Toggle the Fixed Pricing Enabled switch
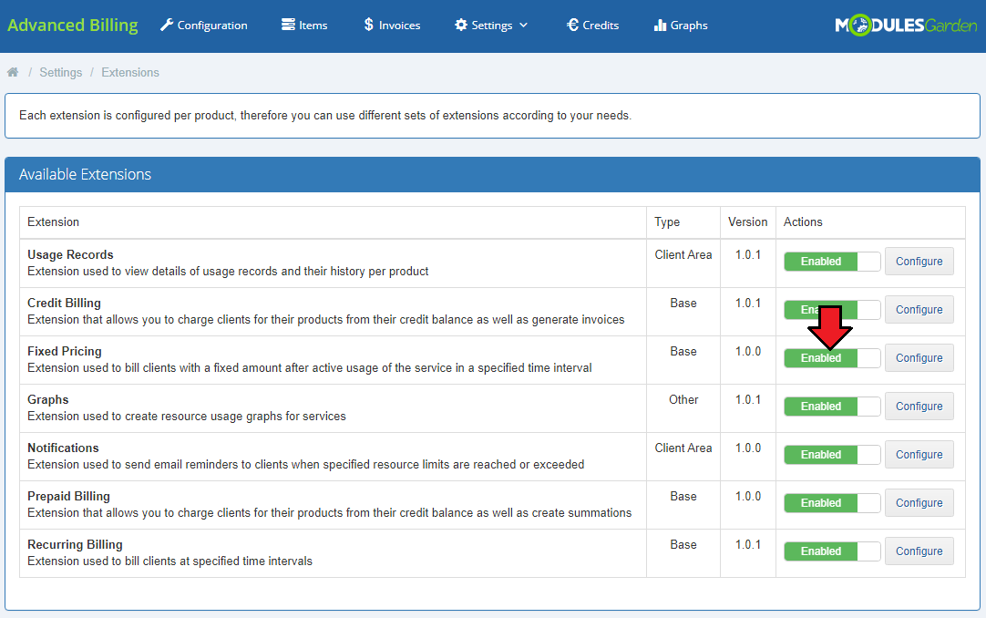Screen dimensions: 986x618 click(832, 358)
